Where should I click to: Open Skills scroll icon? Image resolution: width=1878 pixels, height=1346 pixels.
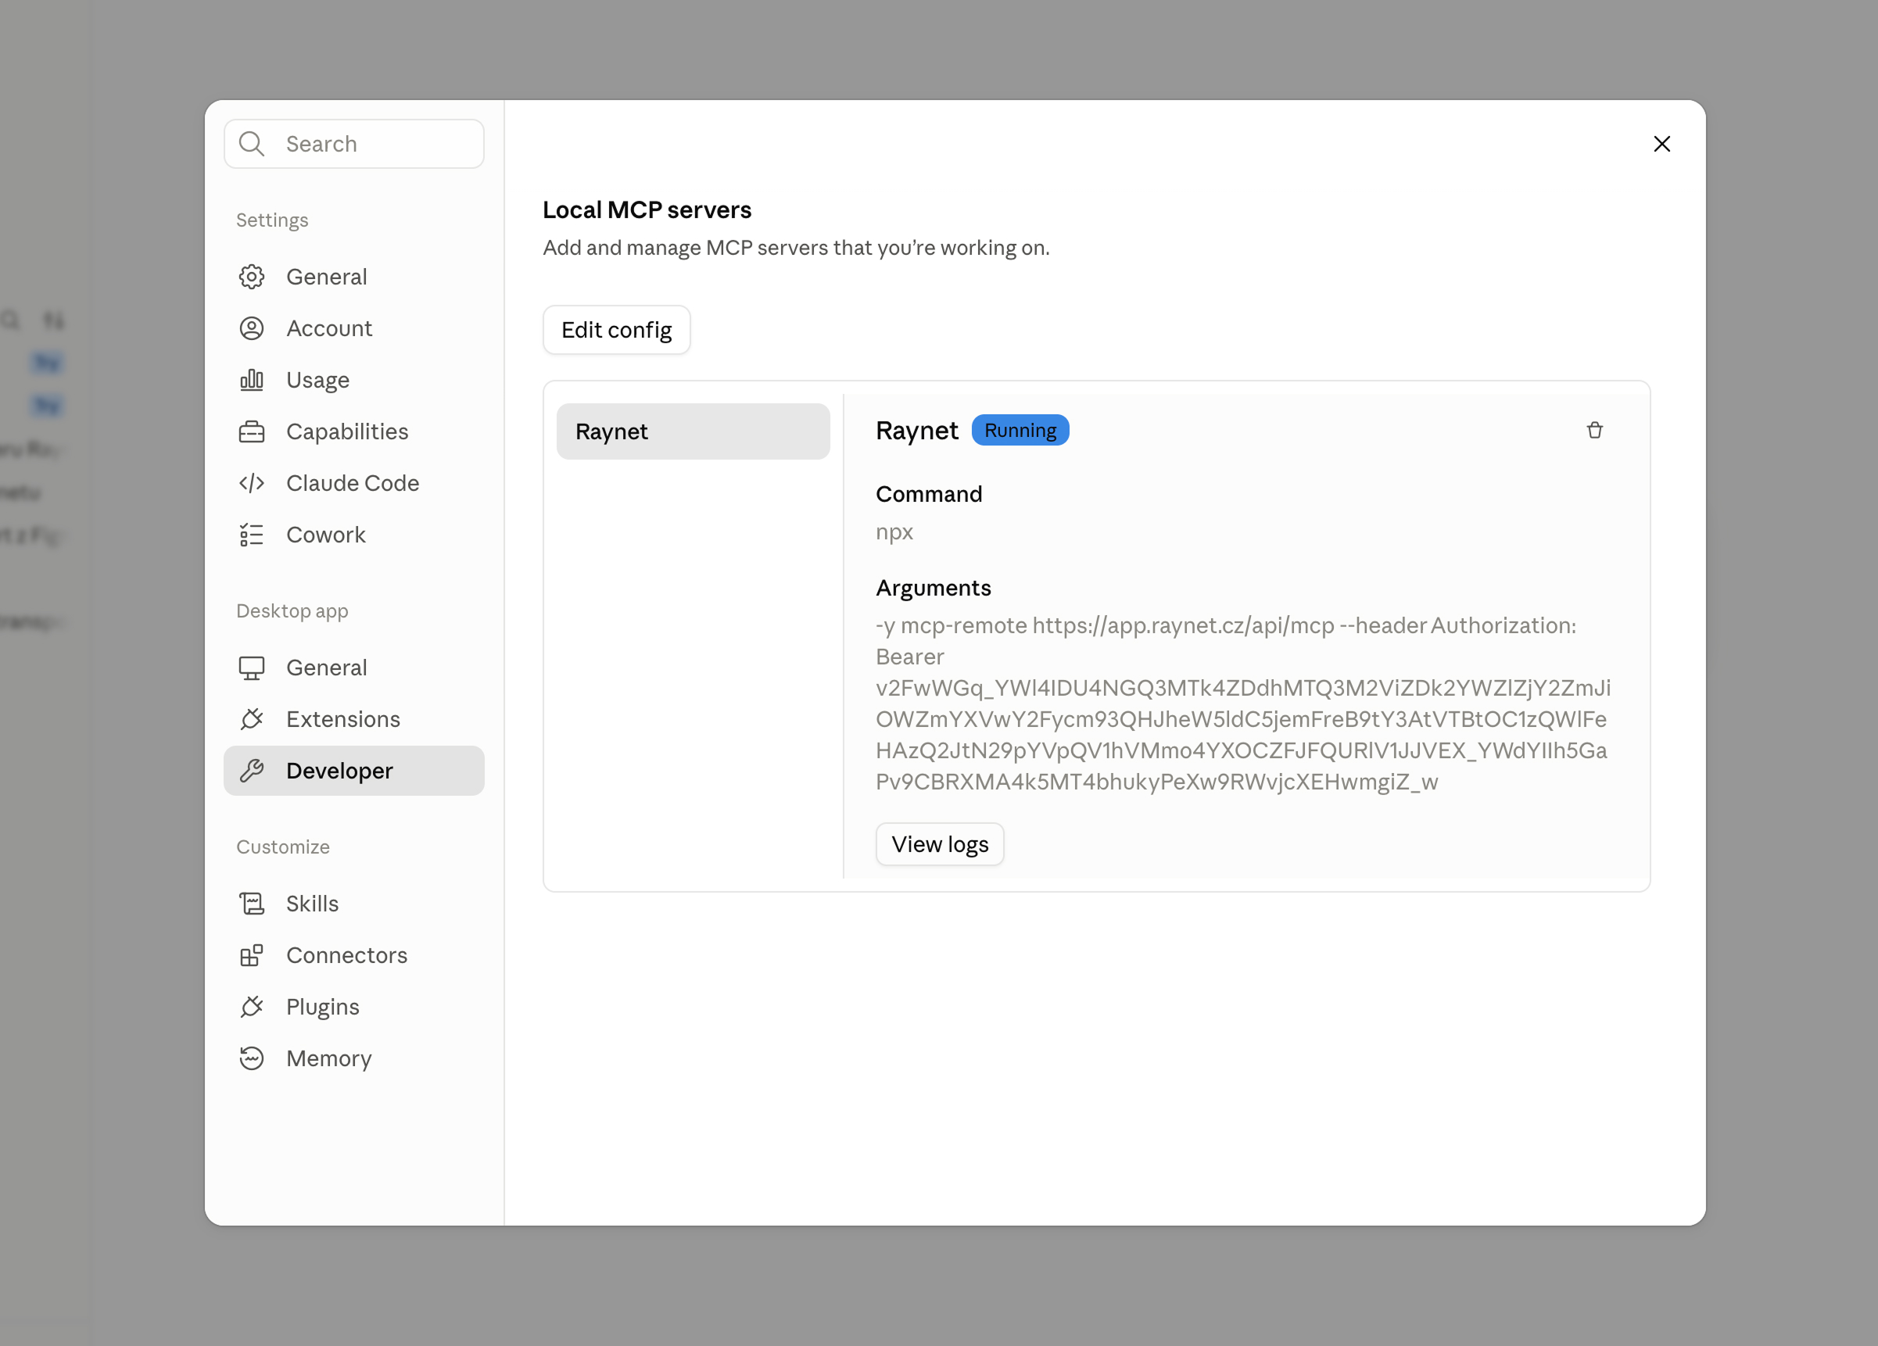[252, 903]
